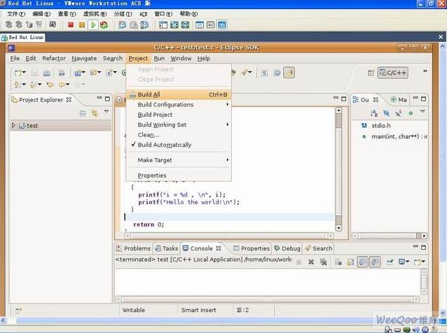The width and height of the screenshot is (447, 333).
Task: Click the stdio.h include icon in Outline
Action: point(364,125)
